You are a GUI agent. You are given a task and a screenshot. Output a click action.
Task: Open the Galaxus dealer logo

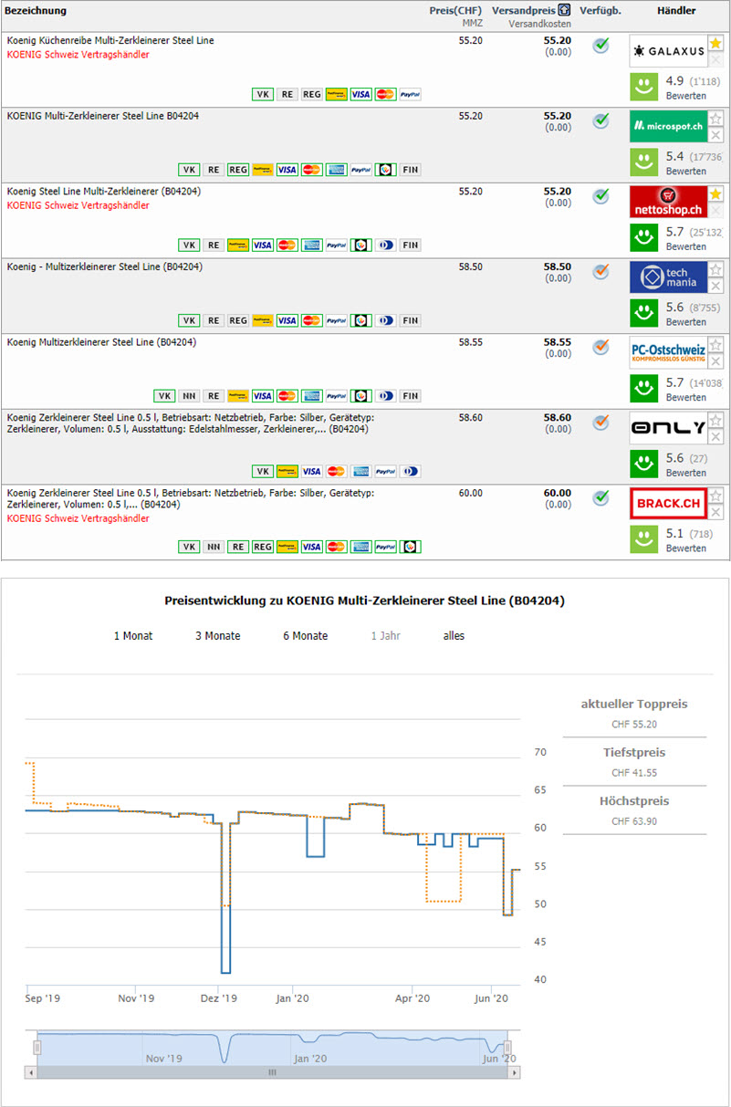click(668, 52)
